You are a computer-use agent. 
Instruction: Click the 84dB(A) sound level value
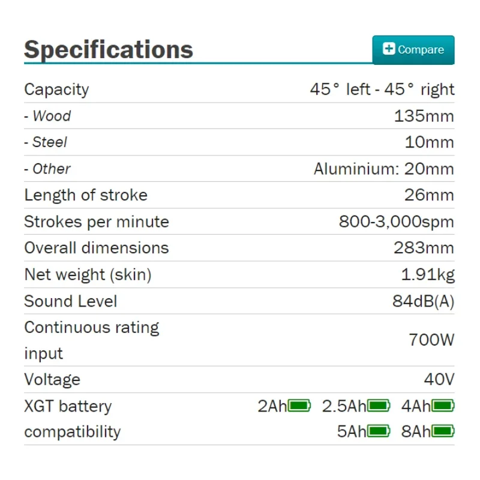tap(424, 301)
